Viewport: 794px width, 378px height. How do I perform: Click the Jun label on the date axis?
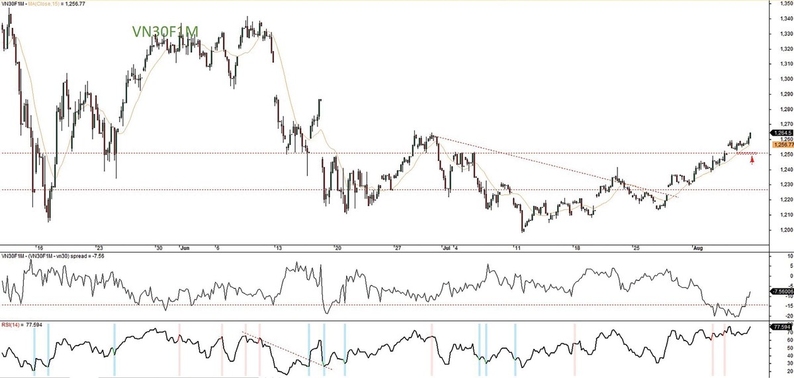point(185,248)
